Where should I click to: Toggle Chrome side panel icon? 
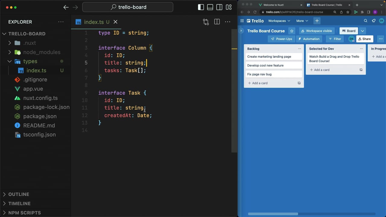click(369, 12)
